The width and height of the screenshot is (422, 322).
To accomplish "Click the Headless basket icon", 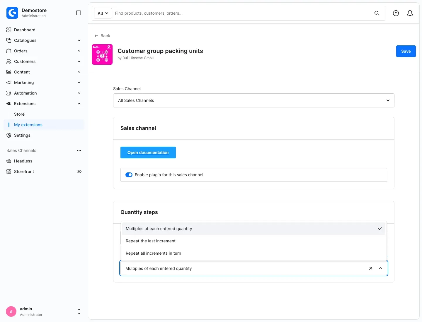I will (9, 161).
